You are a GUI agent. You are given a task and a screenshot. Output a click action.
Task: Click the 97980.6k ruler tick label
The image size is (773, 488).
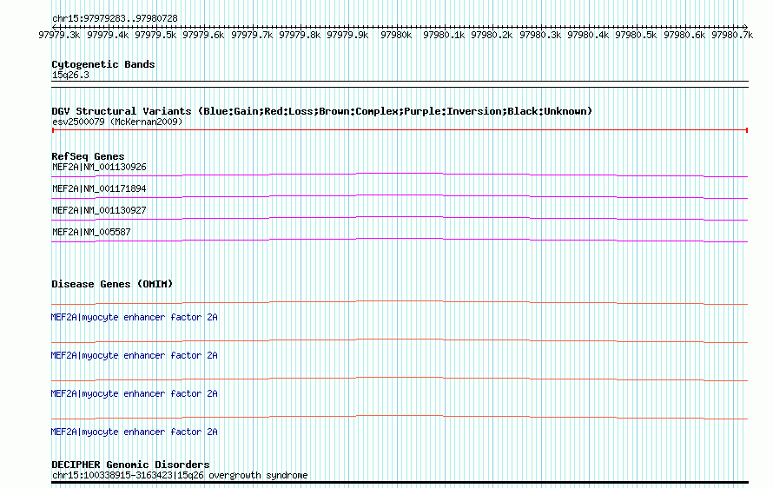click(684, 35)
